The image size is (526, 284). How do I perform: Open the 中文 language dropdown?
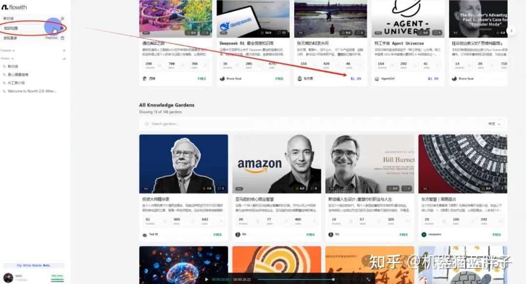point(494,124)
